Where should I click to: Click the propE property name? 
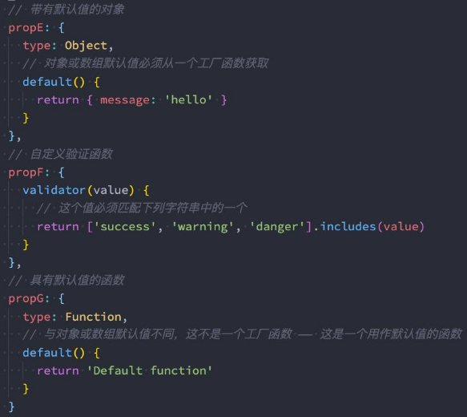pos(26,28)
